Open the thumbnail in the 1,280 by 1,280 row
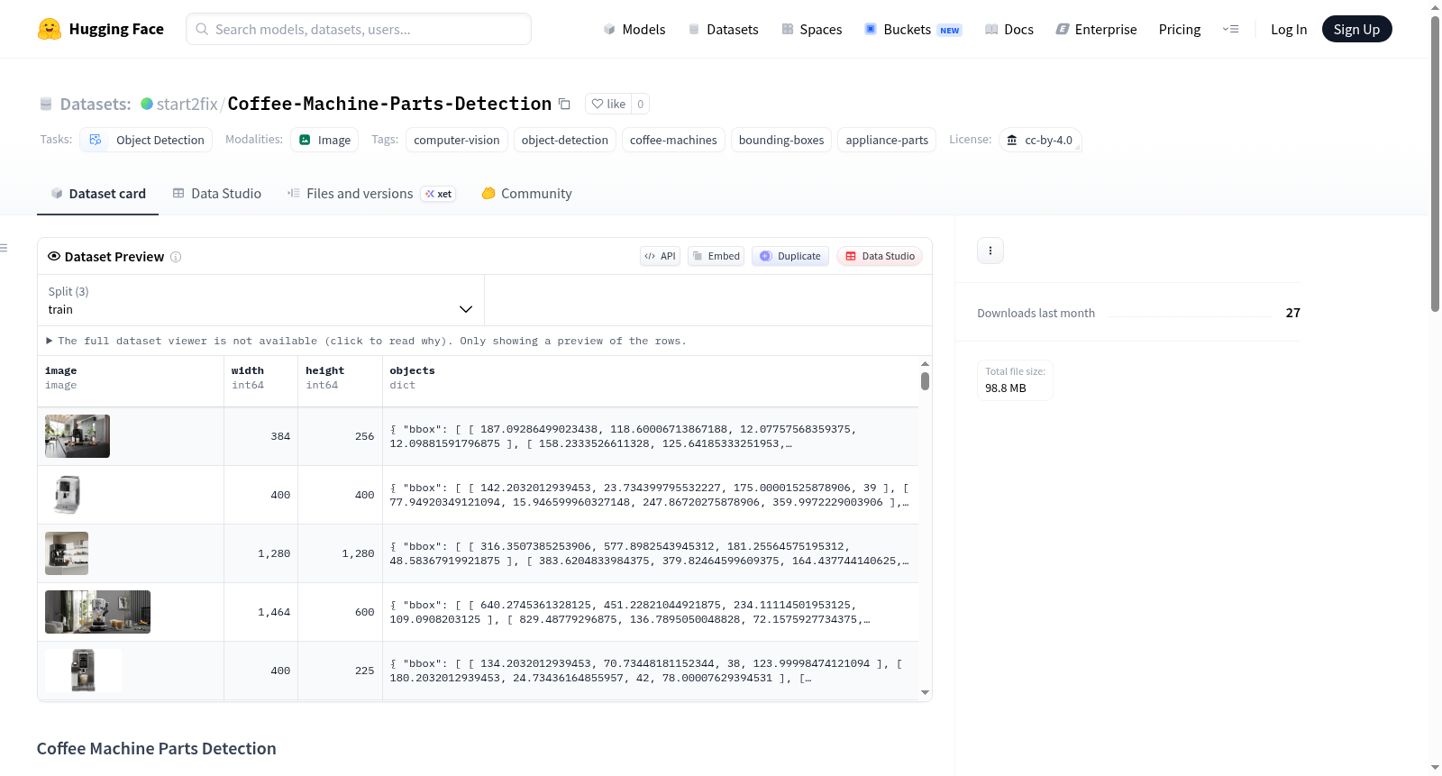Screen dimensions: 1442x776 67,553
